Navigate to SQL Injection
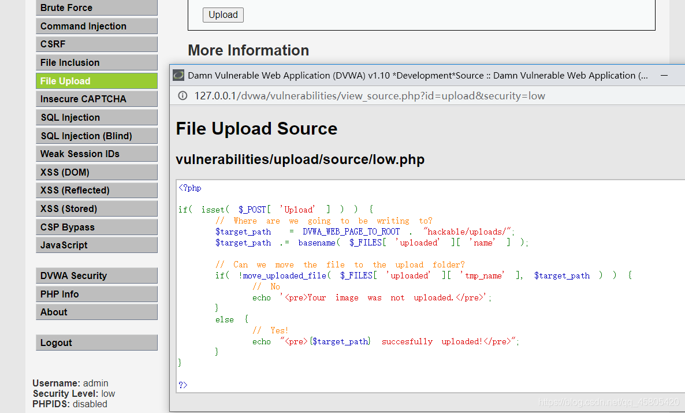The image size is (685, 413). coord(96,118)
